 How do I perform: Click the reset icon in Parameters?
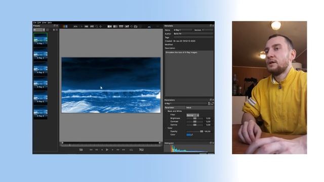[213, 104]
